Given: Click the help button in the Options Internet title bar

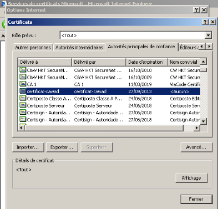Looking at the screenshot, I should [196, 10].
